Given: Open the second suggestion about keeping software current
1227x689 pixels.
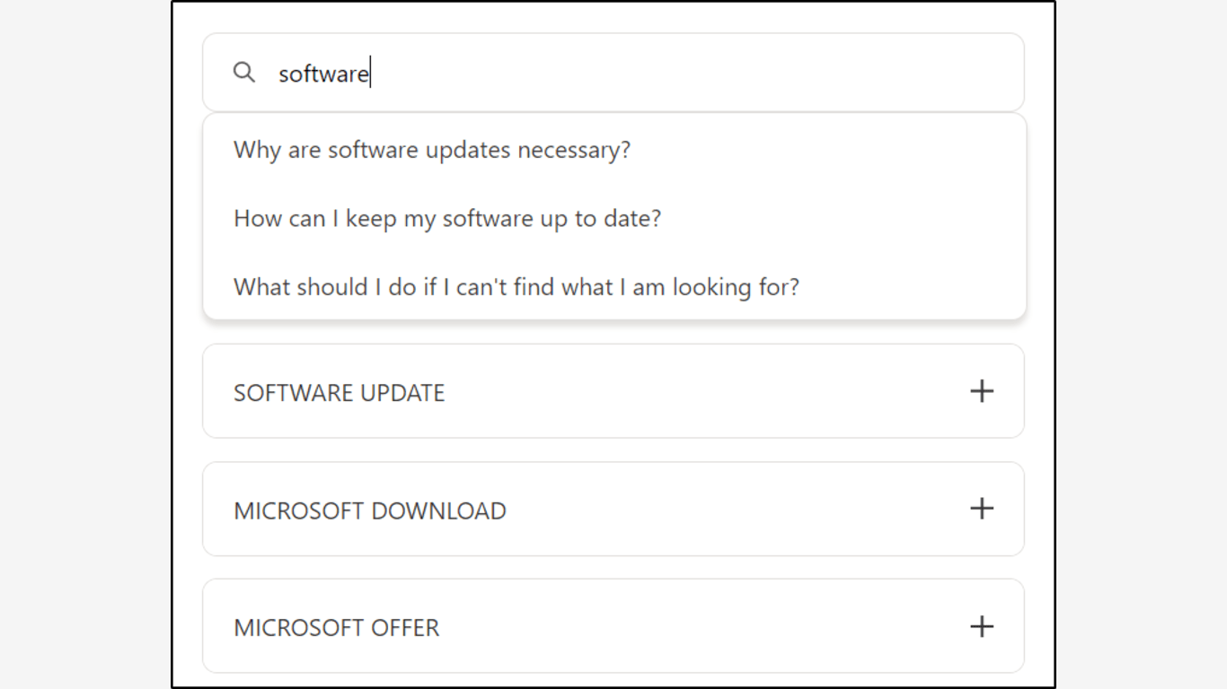Looking at the screenshot, I should click(447, 219).
